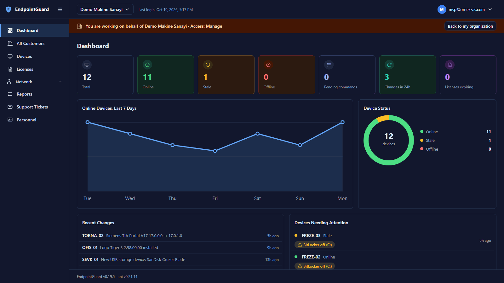This screenshot has width=504, height=283.
Task: Click the monitor icon on Total card
Action: click(87, 65)
